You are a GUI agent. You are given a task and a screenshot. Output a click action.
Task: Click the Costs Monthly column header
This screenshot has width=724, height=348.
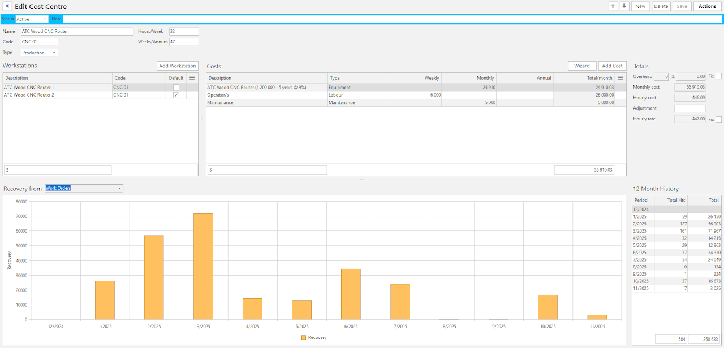tap(469, 78)
